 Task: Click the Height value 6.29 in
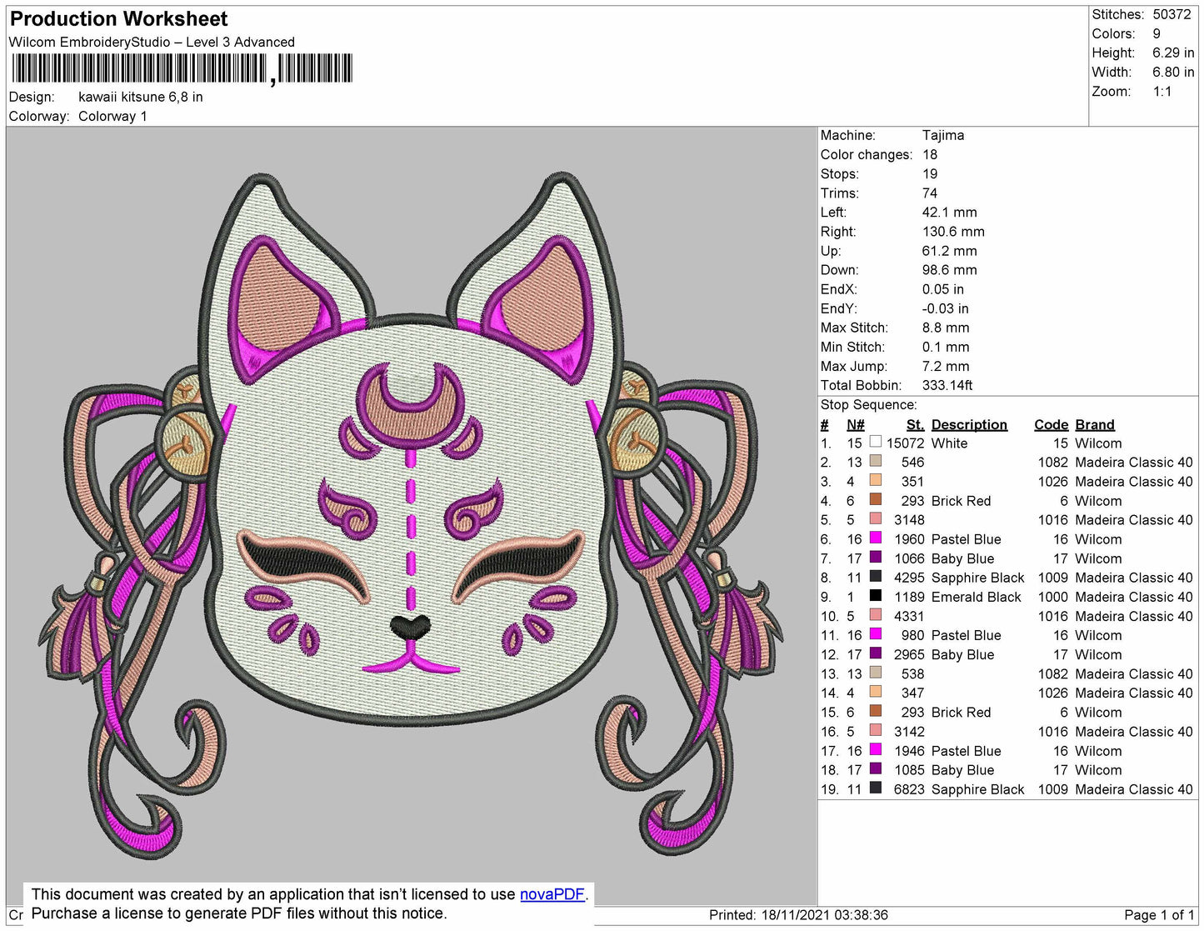point(1173,53)
